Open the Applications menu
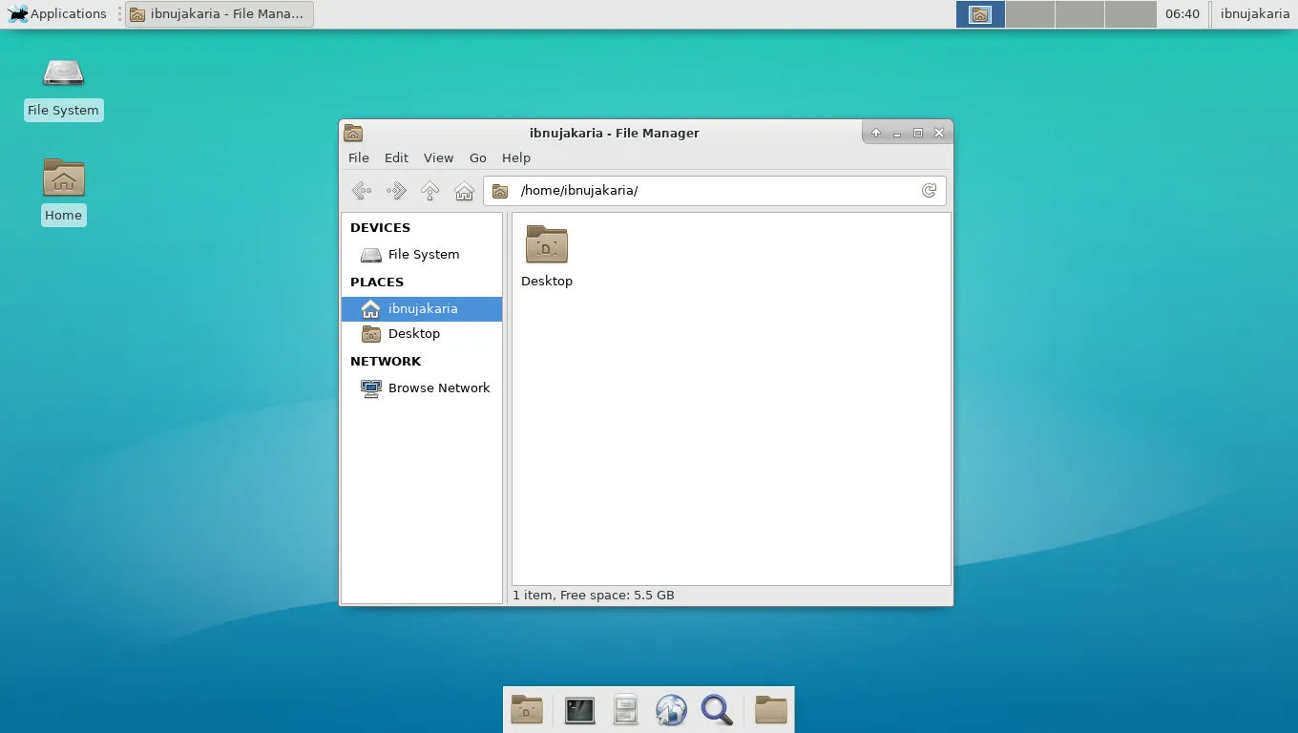1298x733 pixels. click(x=57, y=13)
